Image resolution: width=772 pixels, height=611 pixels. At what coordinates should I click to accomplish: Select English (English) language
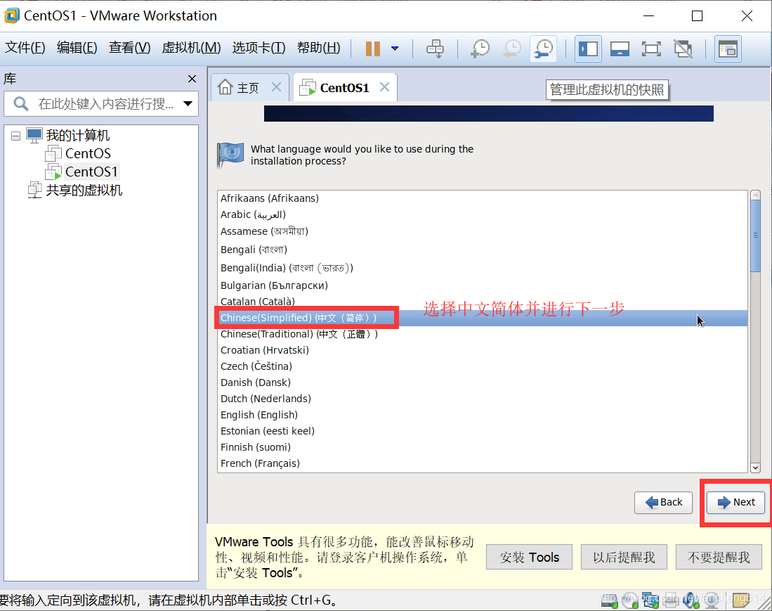[483, 415]
